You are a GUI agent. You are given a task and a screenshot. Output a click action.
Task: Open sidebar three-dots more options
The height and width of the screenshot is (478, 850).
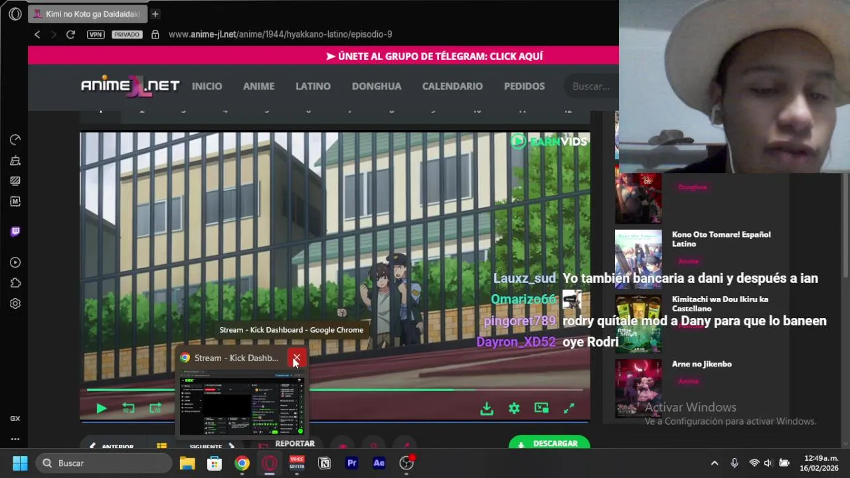(x=15, y=439)
